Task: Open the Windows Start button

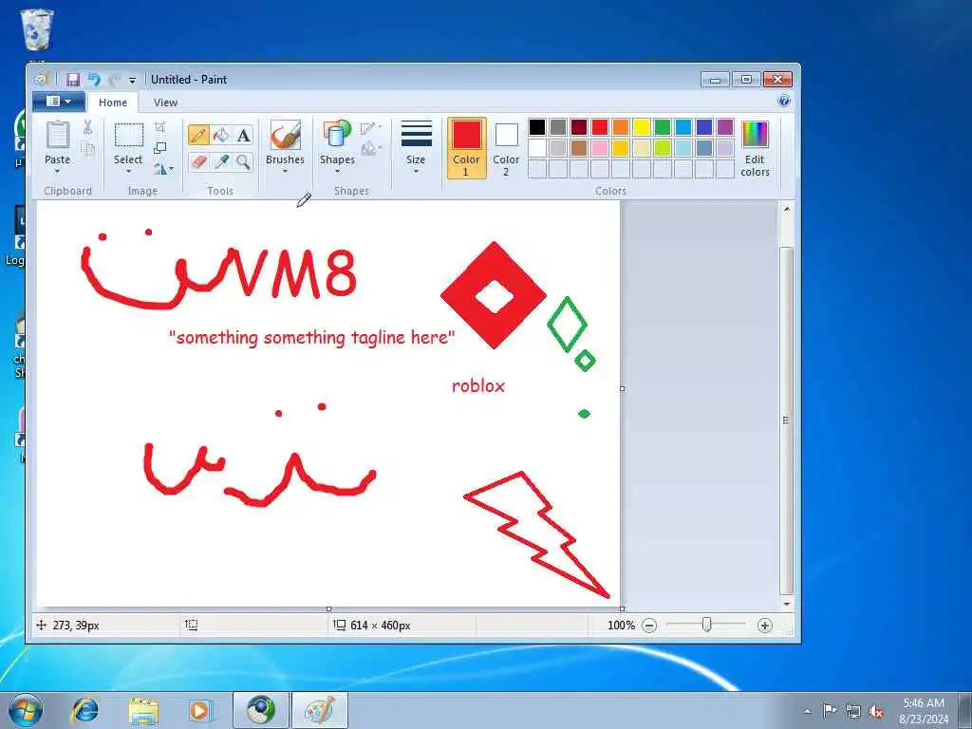Action: tap(26, 710)
